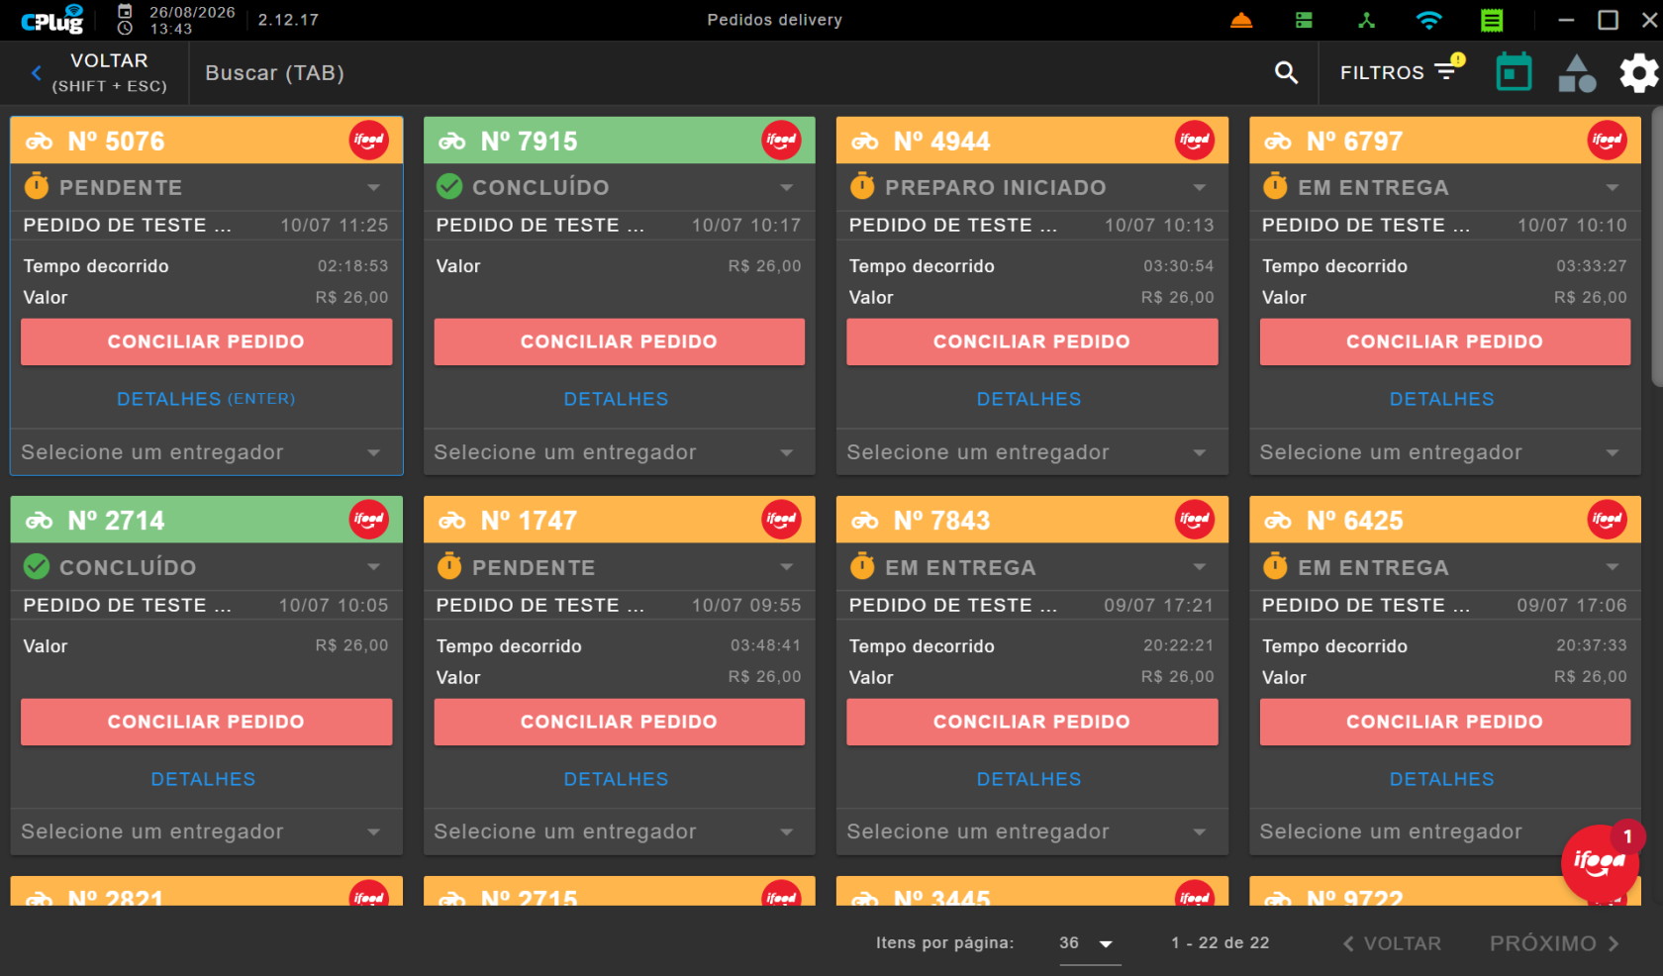Click the CPlug logo

52,19
